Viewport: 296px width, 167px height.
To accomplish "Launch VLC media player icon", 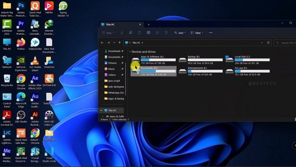I will (x=35, y=64).
